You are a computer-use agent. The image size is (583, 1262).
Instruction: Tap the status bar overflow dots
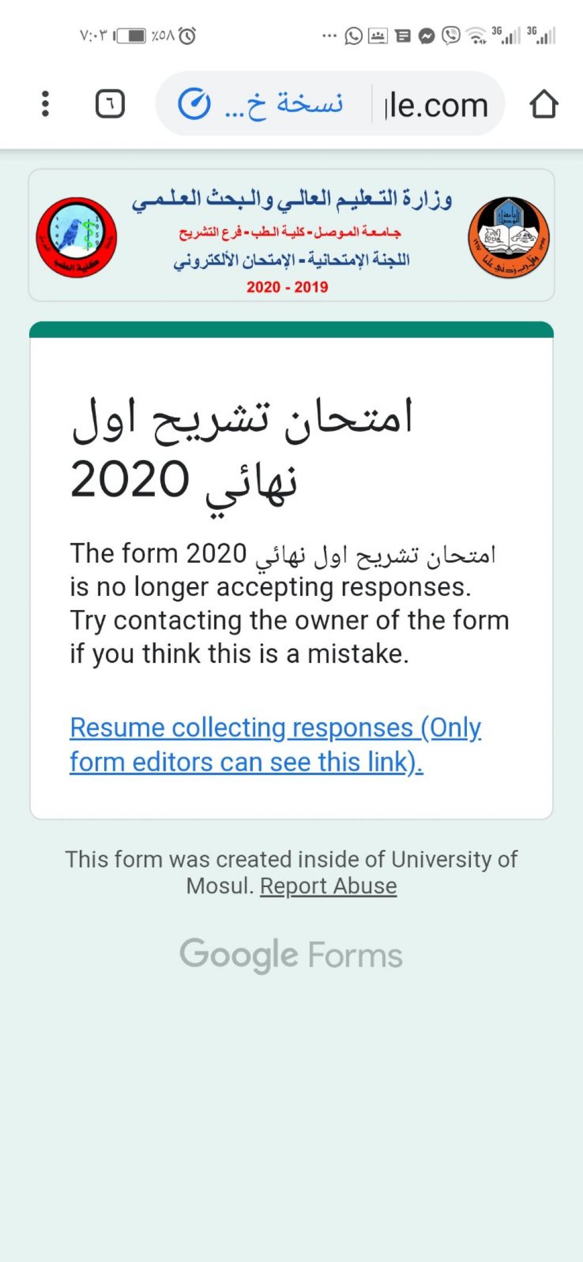tap(329, 36)
